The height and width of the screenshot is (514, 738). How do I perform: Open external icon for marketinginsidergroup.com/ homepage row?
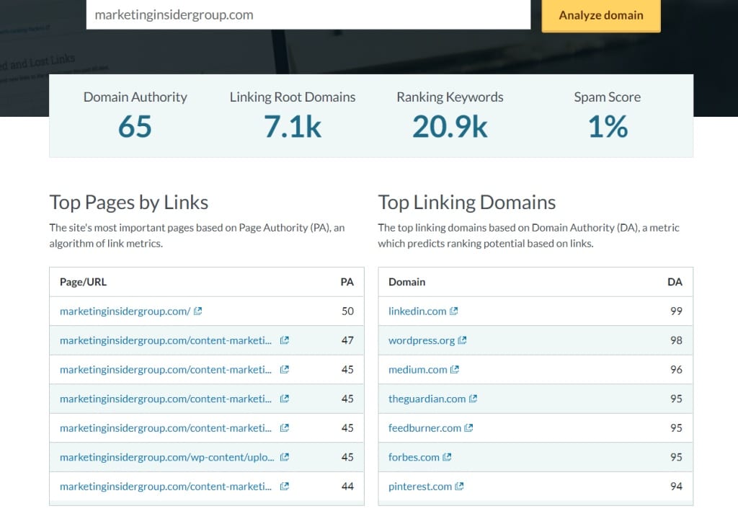point(198,311)
